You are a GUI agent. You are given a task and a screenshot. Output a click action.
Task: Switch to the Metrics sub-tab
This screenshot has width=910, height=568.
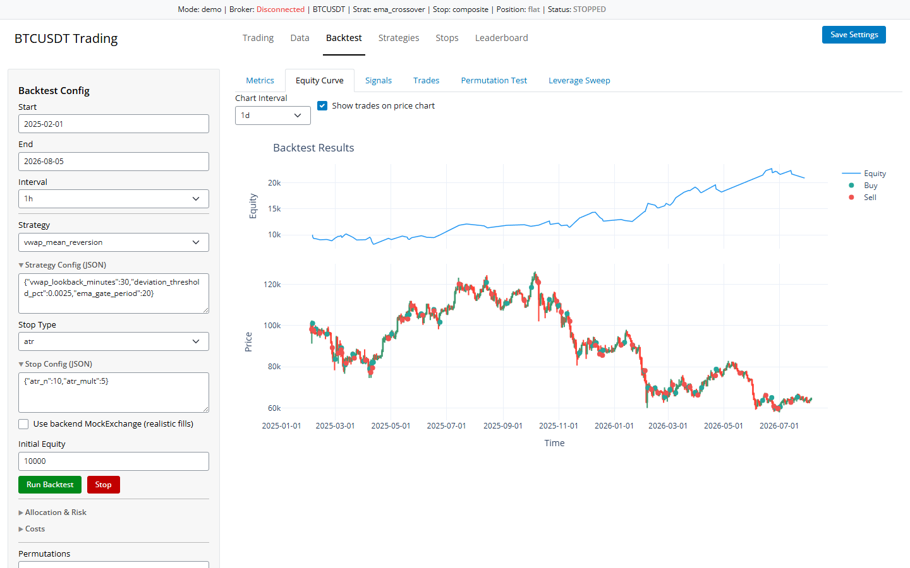click(x=260, y=81)
